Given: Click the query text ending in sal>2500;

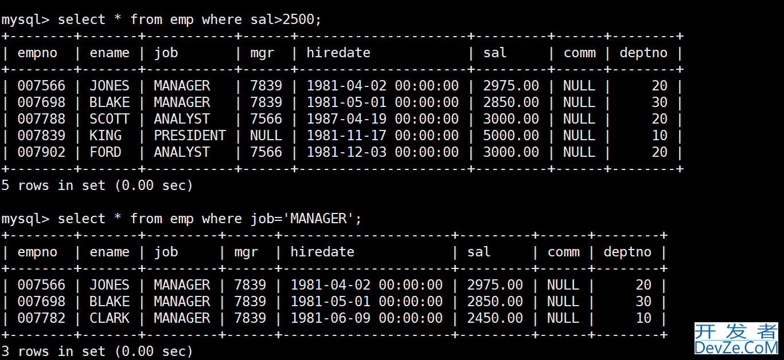Looking at the screenshot, I should point(190,19).
